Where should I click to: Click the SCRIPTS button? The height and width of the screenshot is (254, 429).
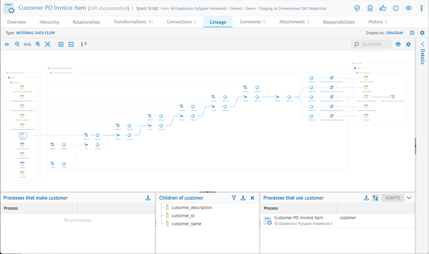pyautogui.click(x=392, y=198)
